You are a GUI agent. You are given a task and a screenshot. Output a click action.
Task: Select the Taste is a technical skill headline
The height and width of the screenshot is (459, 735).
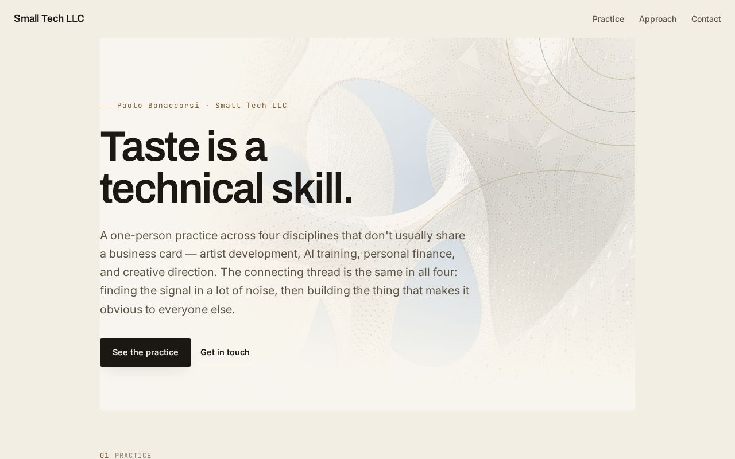tap(226, 167)
